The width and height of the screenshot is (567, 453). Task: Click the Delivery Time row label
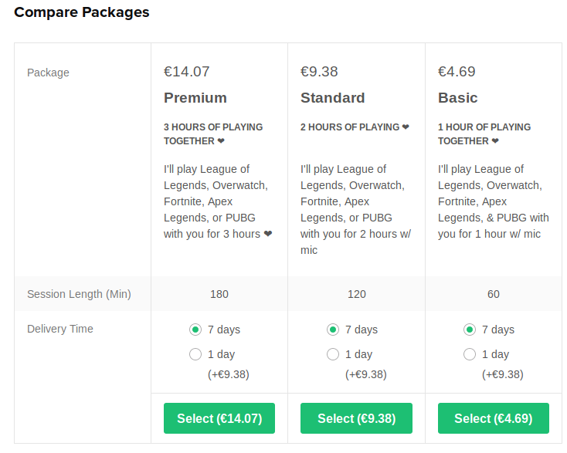click(60, 329)
